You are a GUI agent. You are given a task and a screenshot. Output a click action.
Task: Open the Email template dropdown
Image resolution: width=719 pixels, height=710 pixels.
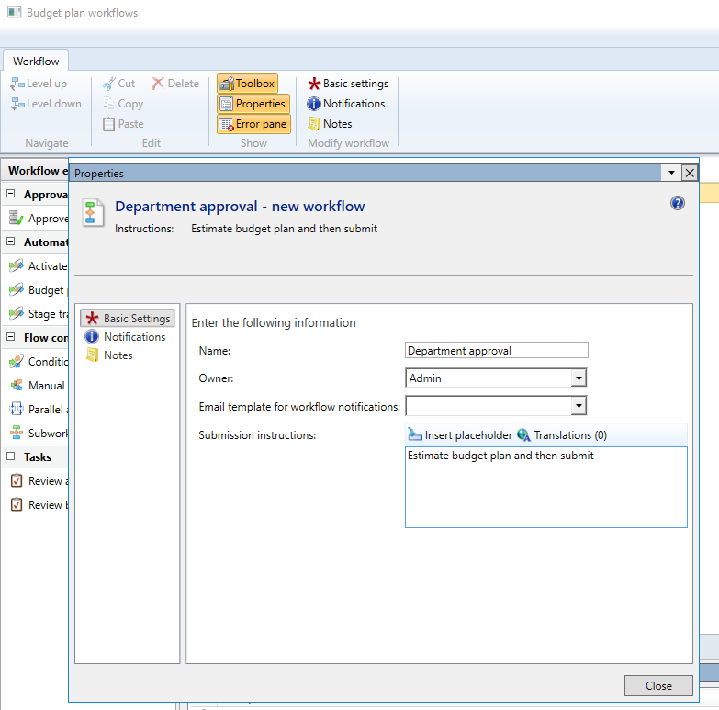coord(578,405)
